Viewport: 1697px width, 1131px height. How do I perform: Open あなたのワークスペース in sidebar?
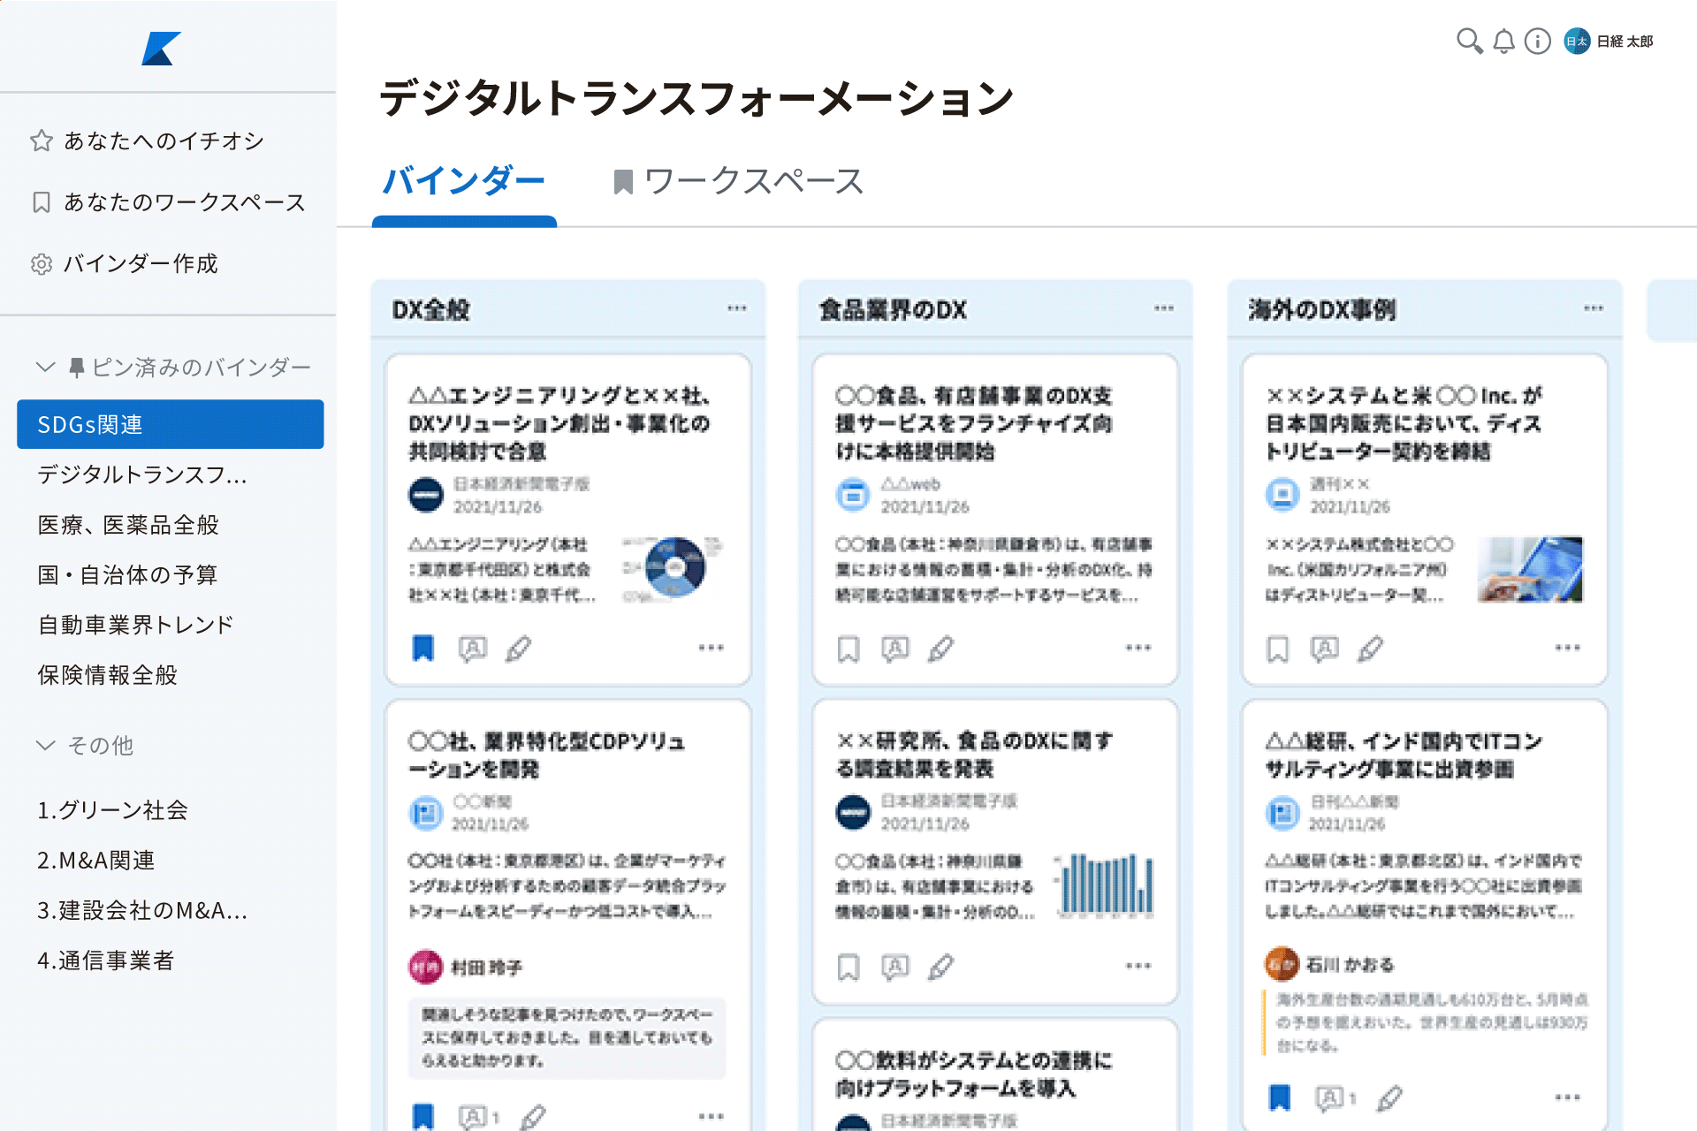click(169, 202)
